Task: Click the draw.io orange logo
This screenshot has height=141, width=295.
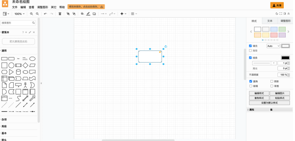Action: point(5,4)
